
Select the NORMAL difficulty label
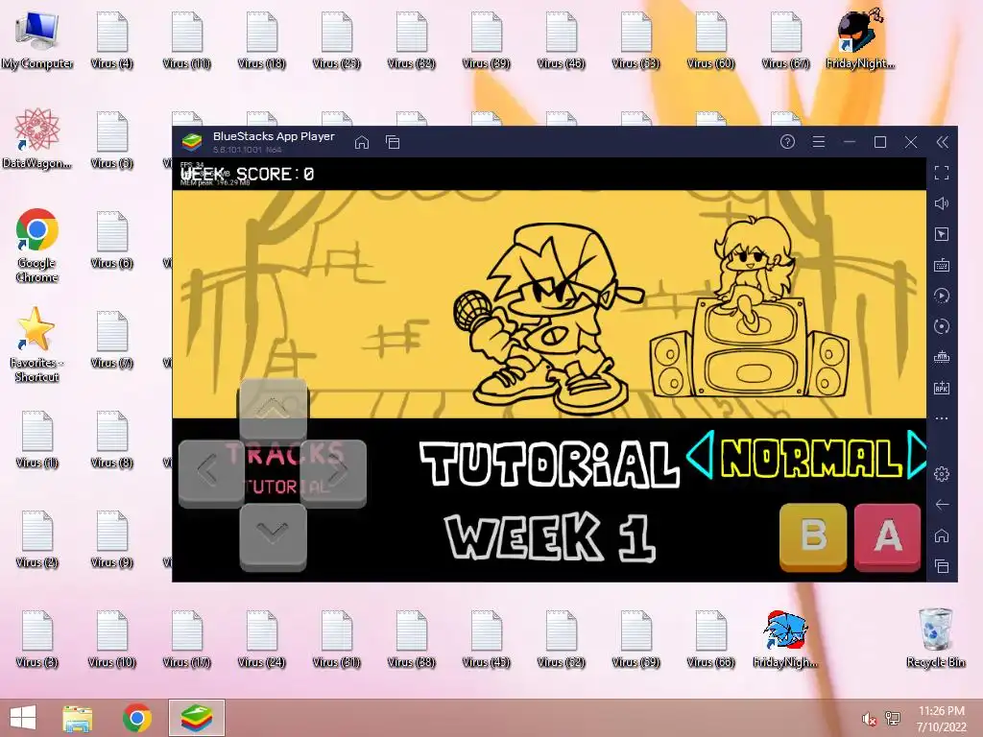pyautogui.click(x=811, y=458)
